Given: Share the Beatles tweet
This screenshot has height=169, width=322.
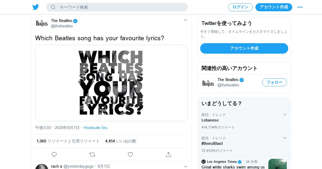Looking at the screenshot, I should pos(169,155).
